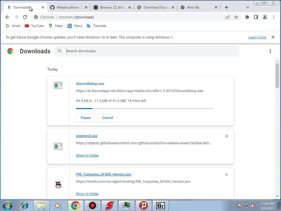Open a new tab with plus button
Viewport: 281px width, 211px height.
[226, 7]
